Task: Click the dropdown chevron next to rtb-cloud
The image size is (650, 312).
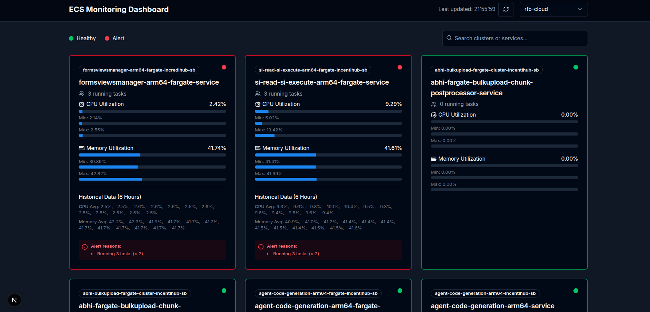Action: click(x=580, y=9)
